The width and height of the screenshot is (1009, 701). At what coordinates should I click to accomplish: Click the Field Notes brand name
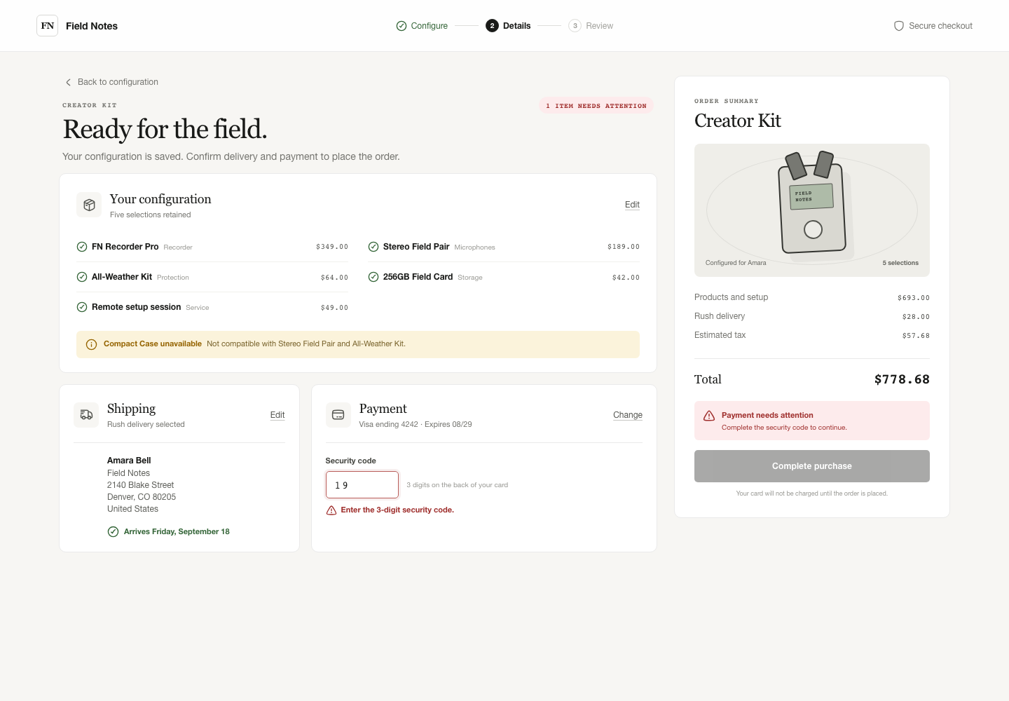(92, 26)
